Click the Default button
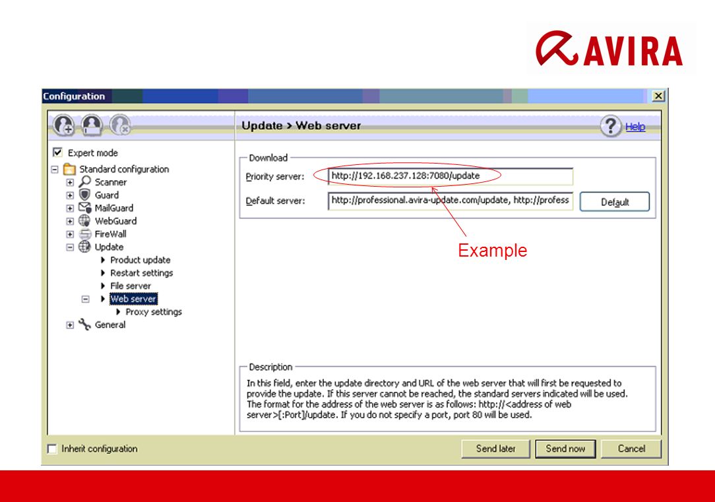The height and width of the screenshot is (502, 715). coord(614,202)
